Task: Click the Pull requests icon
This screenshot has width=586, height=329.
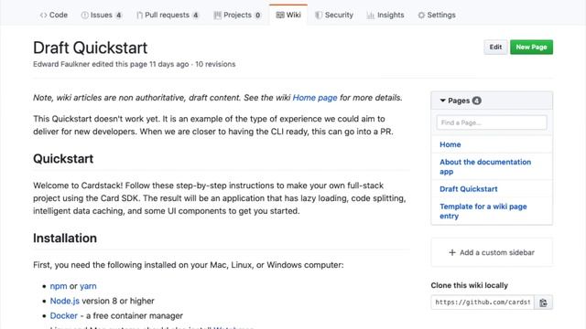Action: [139, 16]
